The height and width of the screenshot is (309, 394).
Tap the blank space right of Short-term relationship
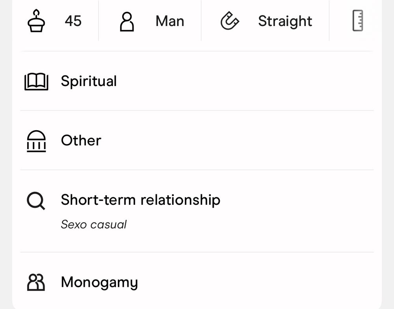(x=297, y=200)
